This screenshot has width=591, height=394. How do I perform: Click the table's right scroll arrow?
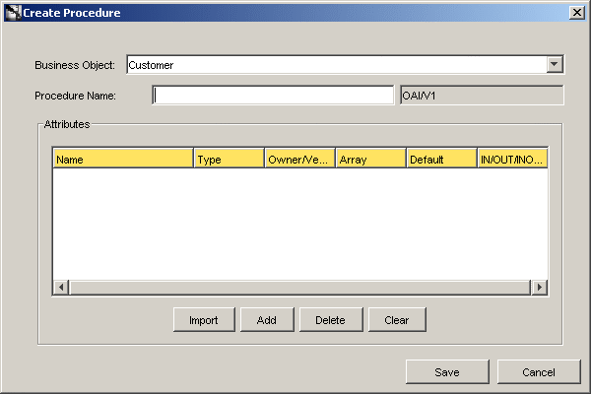point(540,288)
